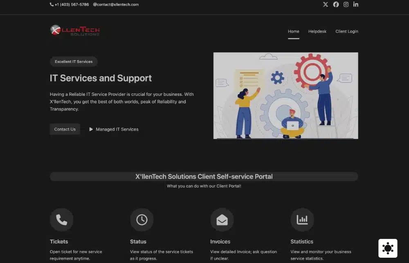
Task: Call the +1 (403) 567-5786 phone link
Action: (x=70, y=4)
